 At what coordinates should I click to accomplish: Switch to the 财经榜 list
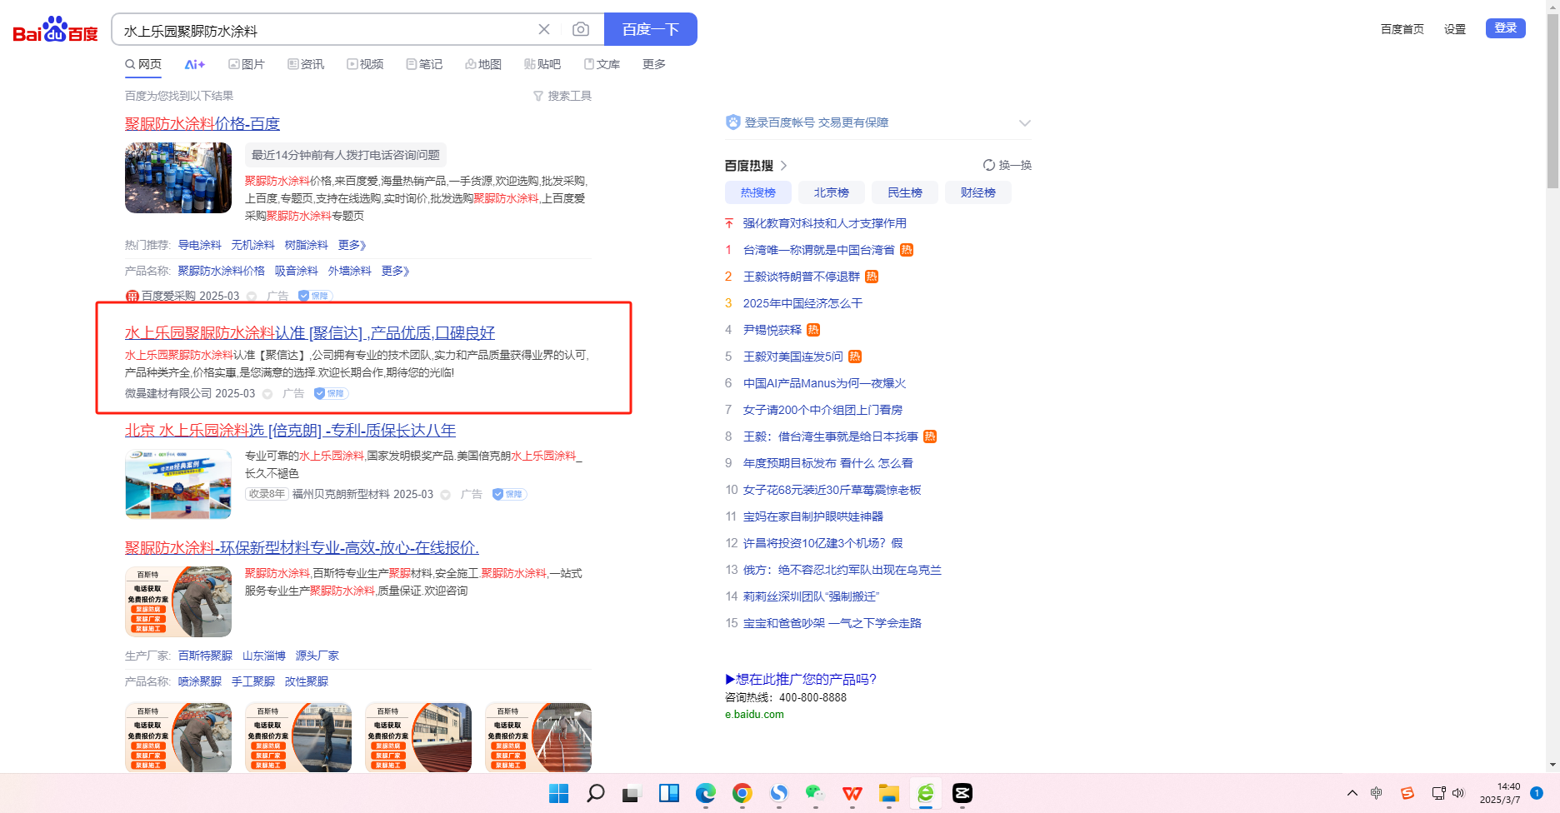pyautogui.click(x=977, y=192)
